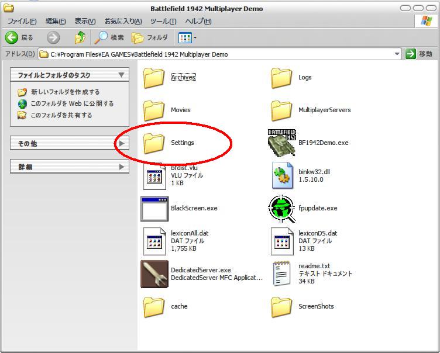The image size is (440, 353).
Task: Click the ScreenShots folder name
Action: tap(316, 306)
